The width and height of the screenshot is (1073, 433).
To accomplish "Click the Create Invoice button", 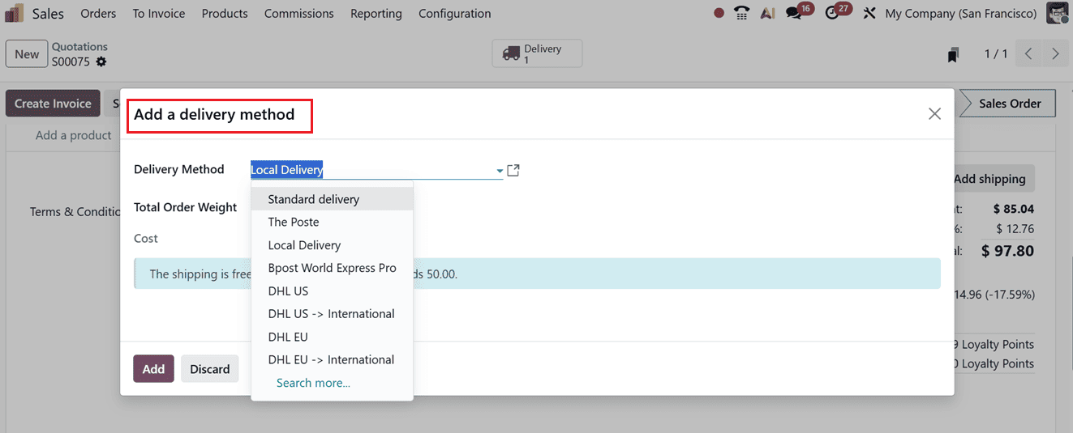I will pyautogui.click(x=53, y=104).
